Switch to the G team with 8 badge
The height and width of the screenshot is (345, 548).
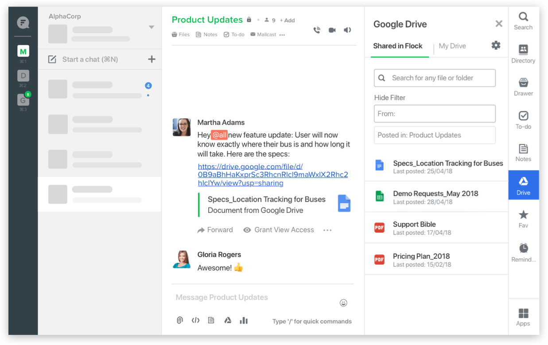pyautogui.click(x=23, y=100)
